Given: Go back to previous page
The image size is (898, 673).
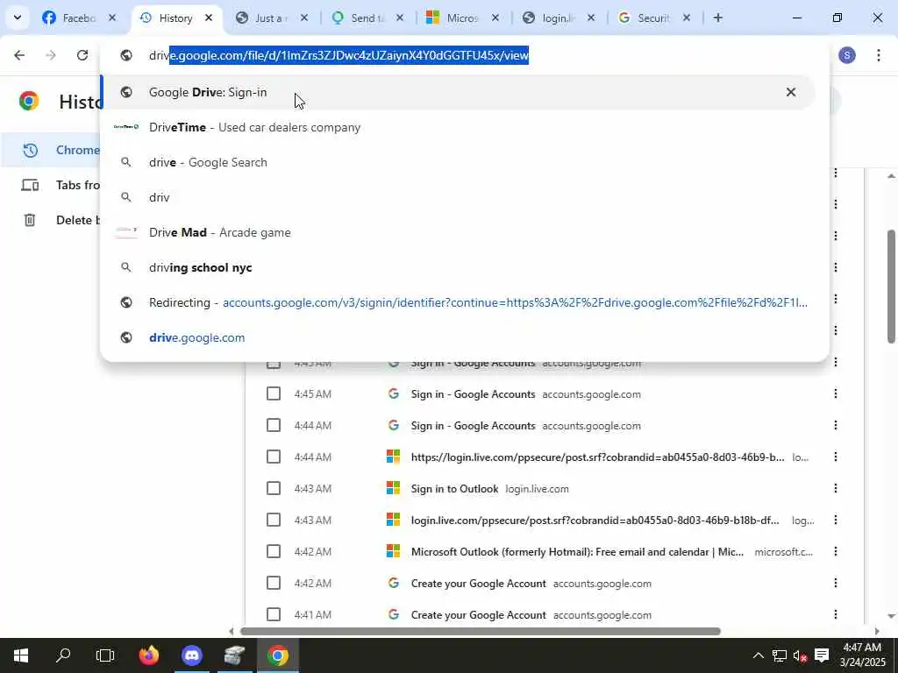Looking at the screenshot, I should (x=19, y=55).
